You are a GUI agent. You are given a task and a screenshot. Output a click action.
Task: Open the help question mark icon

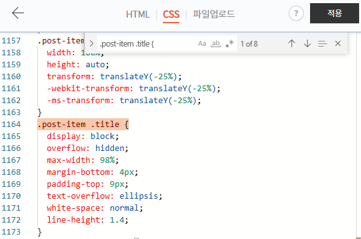click(296, 13)
